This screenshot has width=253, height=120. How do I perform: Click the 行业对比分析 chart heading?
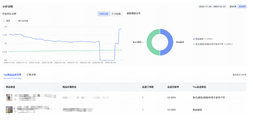pos(9,14)
